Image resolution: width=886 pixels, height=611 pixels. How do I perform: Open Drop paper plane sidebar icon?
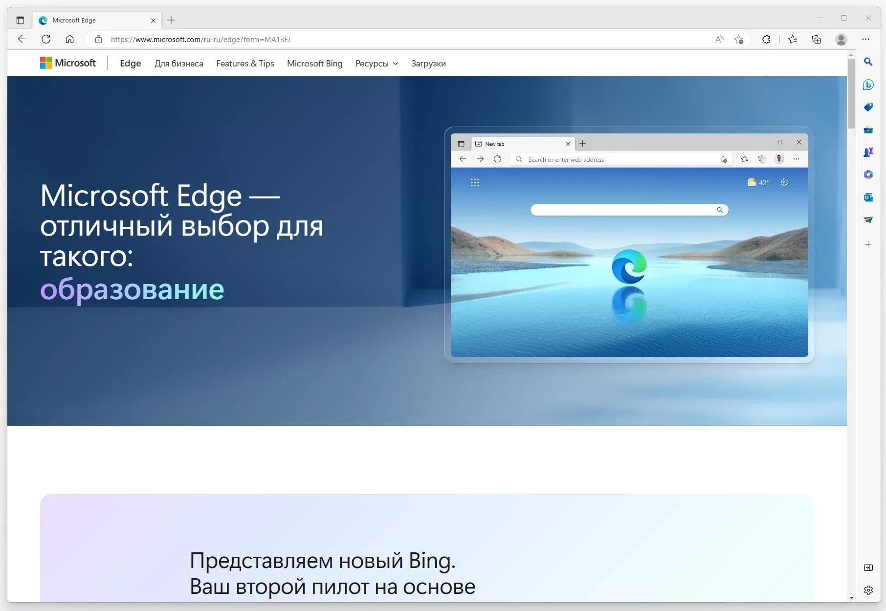[868, 219]
